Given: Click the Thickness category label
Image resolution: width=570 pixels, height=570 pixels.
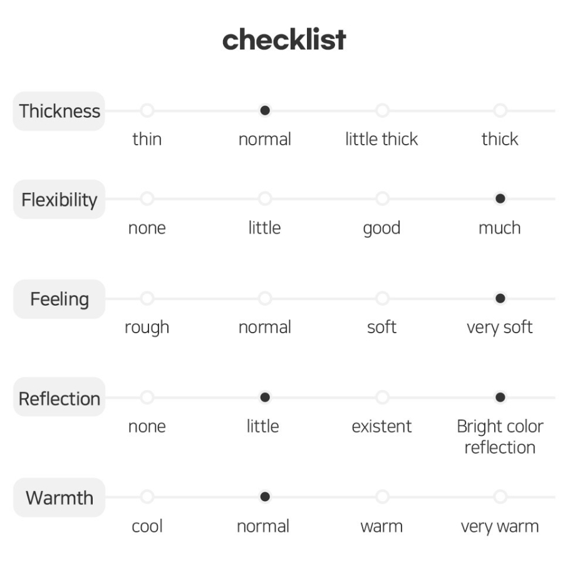Looking at the screenshot, I should point(60,111).
